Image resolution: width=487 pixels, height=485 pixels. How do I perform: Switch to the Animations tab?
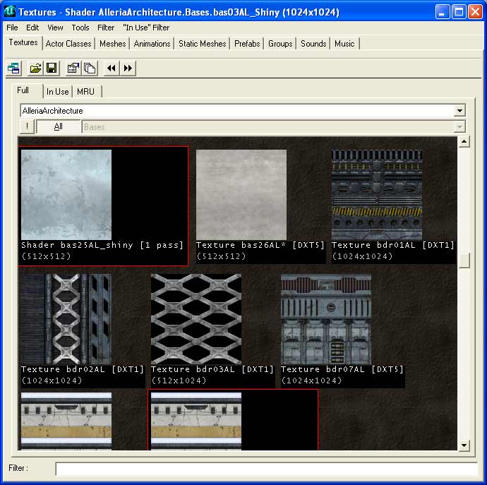pyautogui.click(x=152, y=44)
